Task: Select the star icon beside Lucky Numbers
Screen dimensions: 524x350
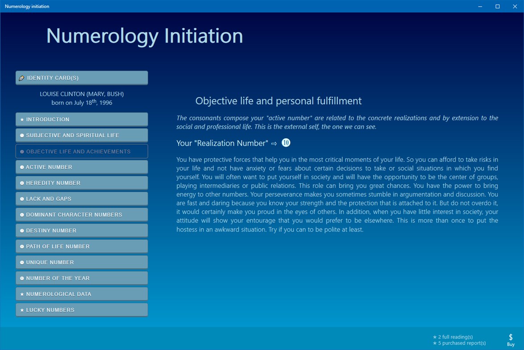Action: pyautogui.click(x=22, y=310)
